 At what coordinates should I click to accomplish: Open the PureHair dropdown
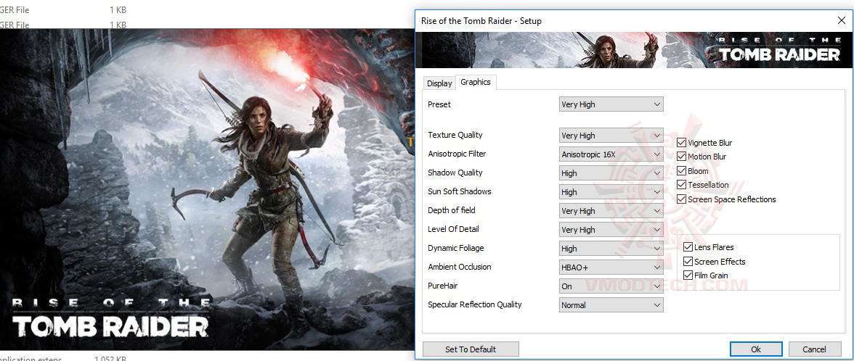(611, 286)
